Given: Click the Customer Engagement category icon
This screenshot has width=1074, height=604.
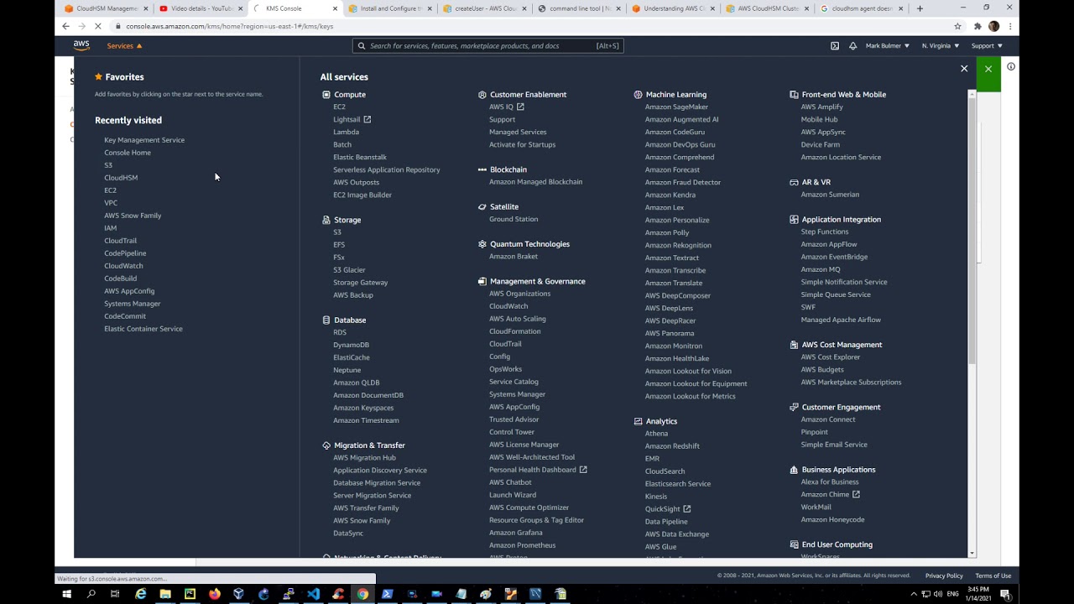Looking at the screenshot, I should 794,407.
